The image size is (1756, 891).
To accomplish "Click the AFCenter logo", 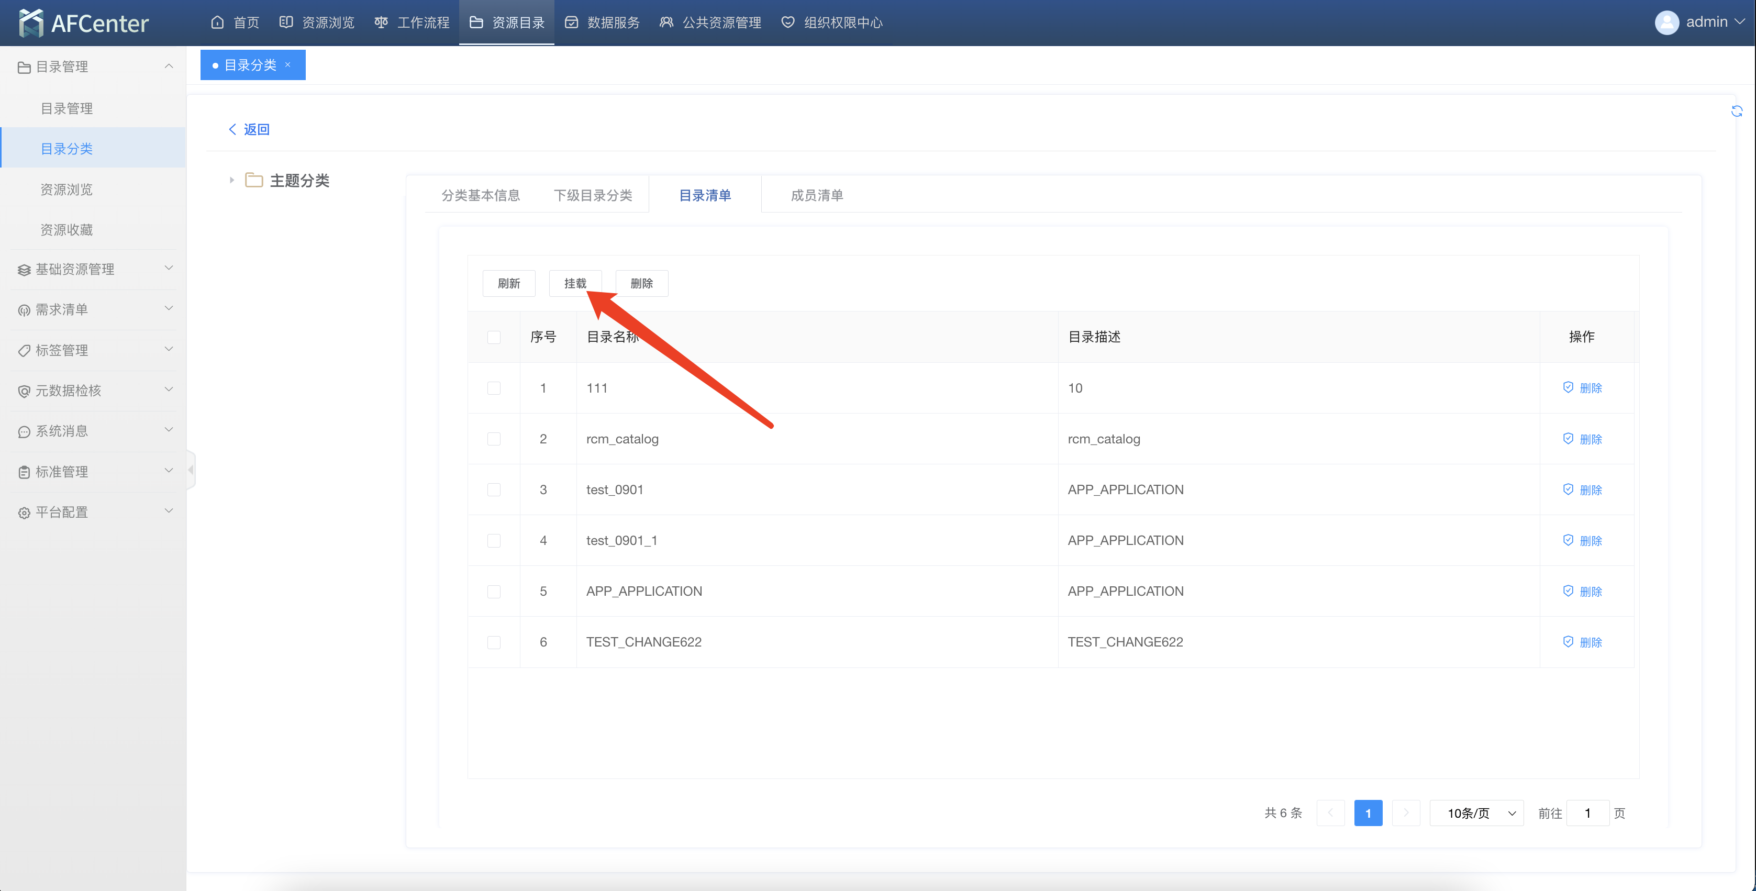I will click(84, 23).
